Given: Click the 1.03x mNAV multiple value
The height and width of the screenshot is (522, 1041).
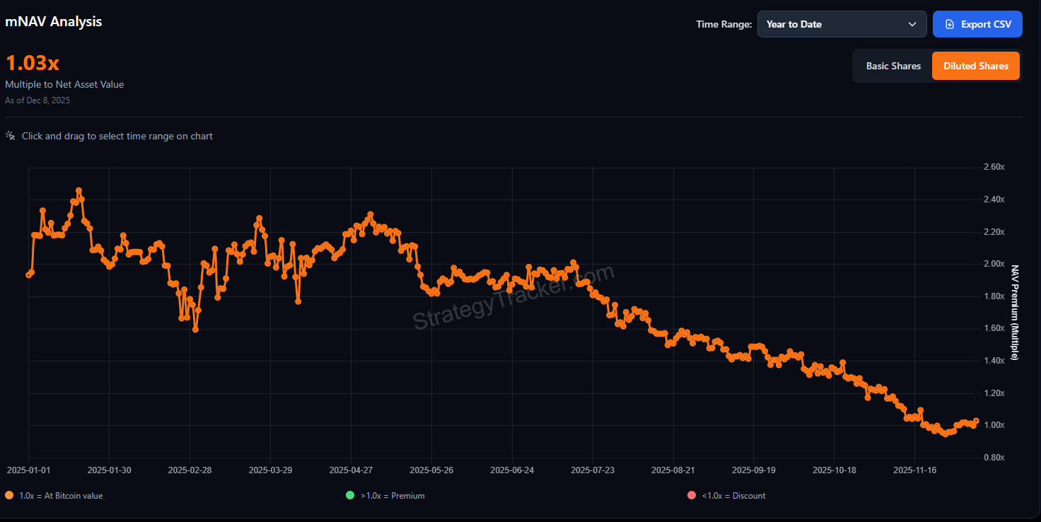Looking at the screenshot, I should (32, 62).
